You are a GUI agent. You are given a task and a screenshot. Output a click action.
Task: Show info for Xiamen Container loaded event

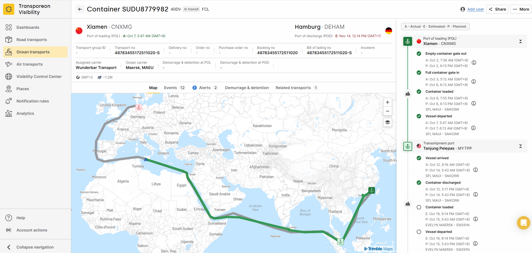[x=474, y=103]
